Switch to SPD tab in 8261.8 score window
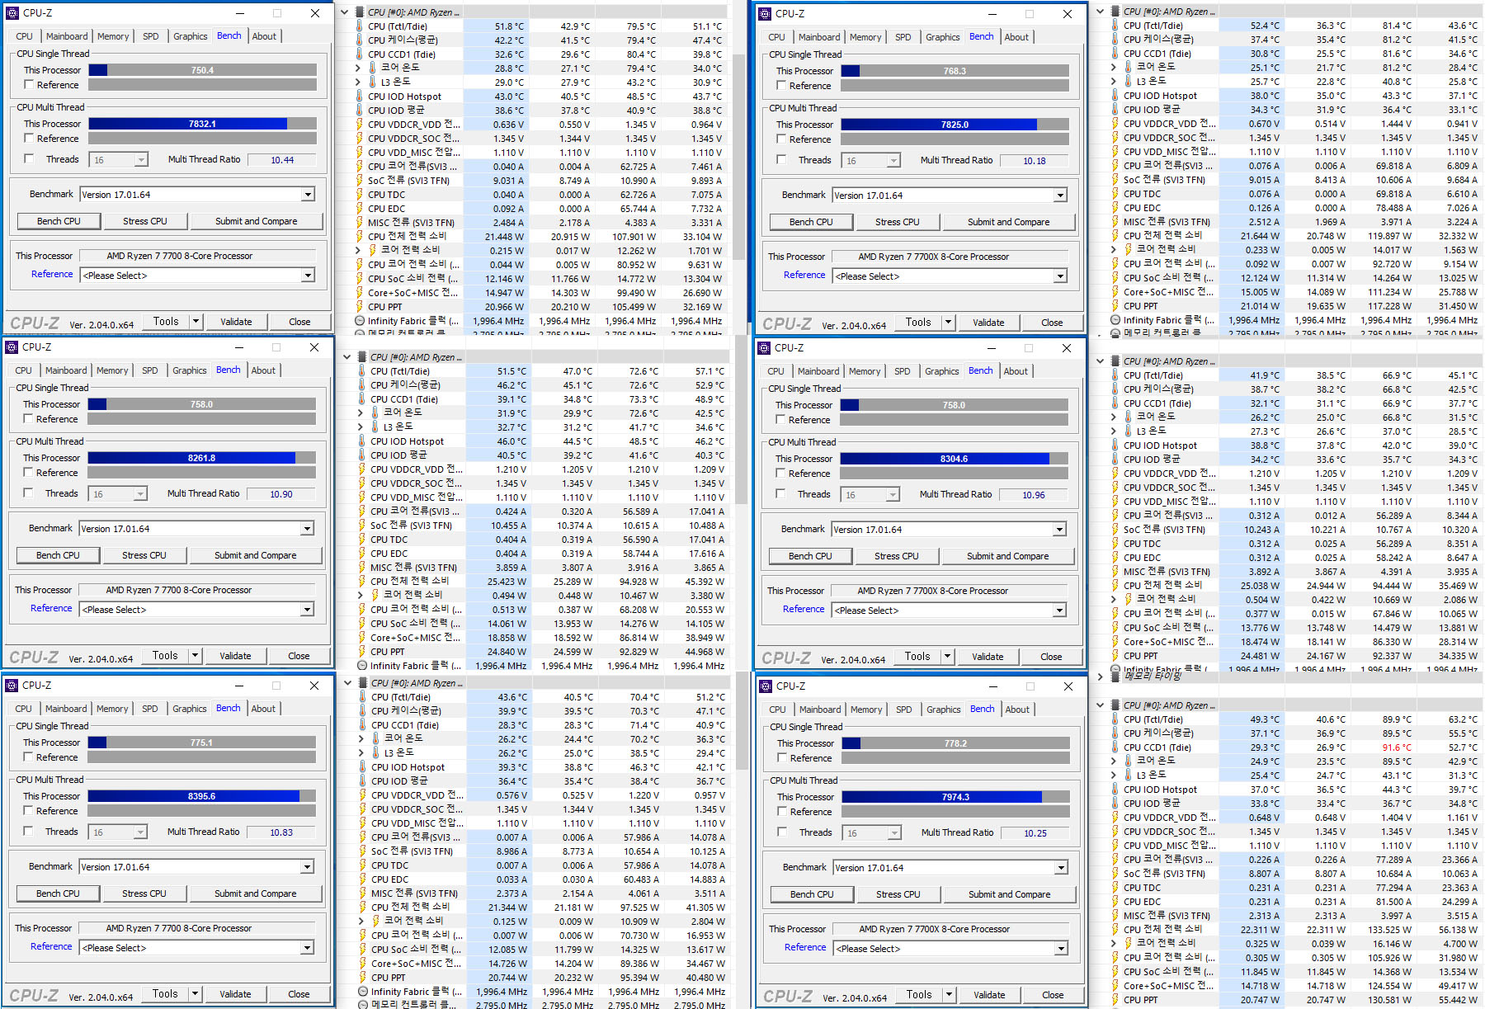Screen dimensions: 1485x1009 pyautogui.click(x=149, y=370)
